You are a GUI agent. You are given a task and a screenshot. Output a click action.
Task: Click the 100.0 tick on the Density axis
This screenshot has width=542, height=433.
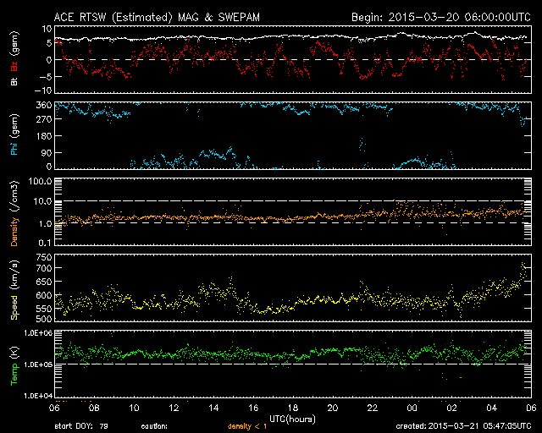coord(37,182)
